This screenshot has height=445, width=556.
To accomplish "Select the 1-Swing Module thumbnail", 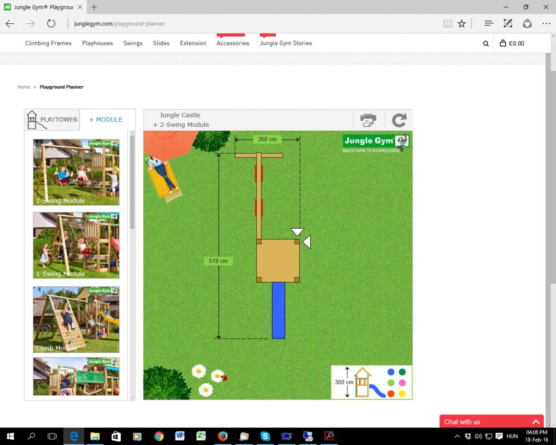I will pyautogui.click(x=76, y=245).
